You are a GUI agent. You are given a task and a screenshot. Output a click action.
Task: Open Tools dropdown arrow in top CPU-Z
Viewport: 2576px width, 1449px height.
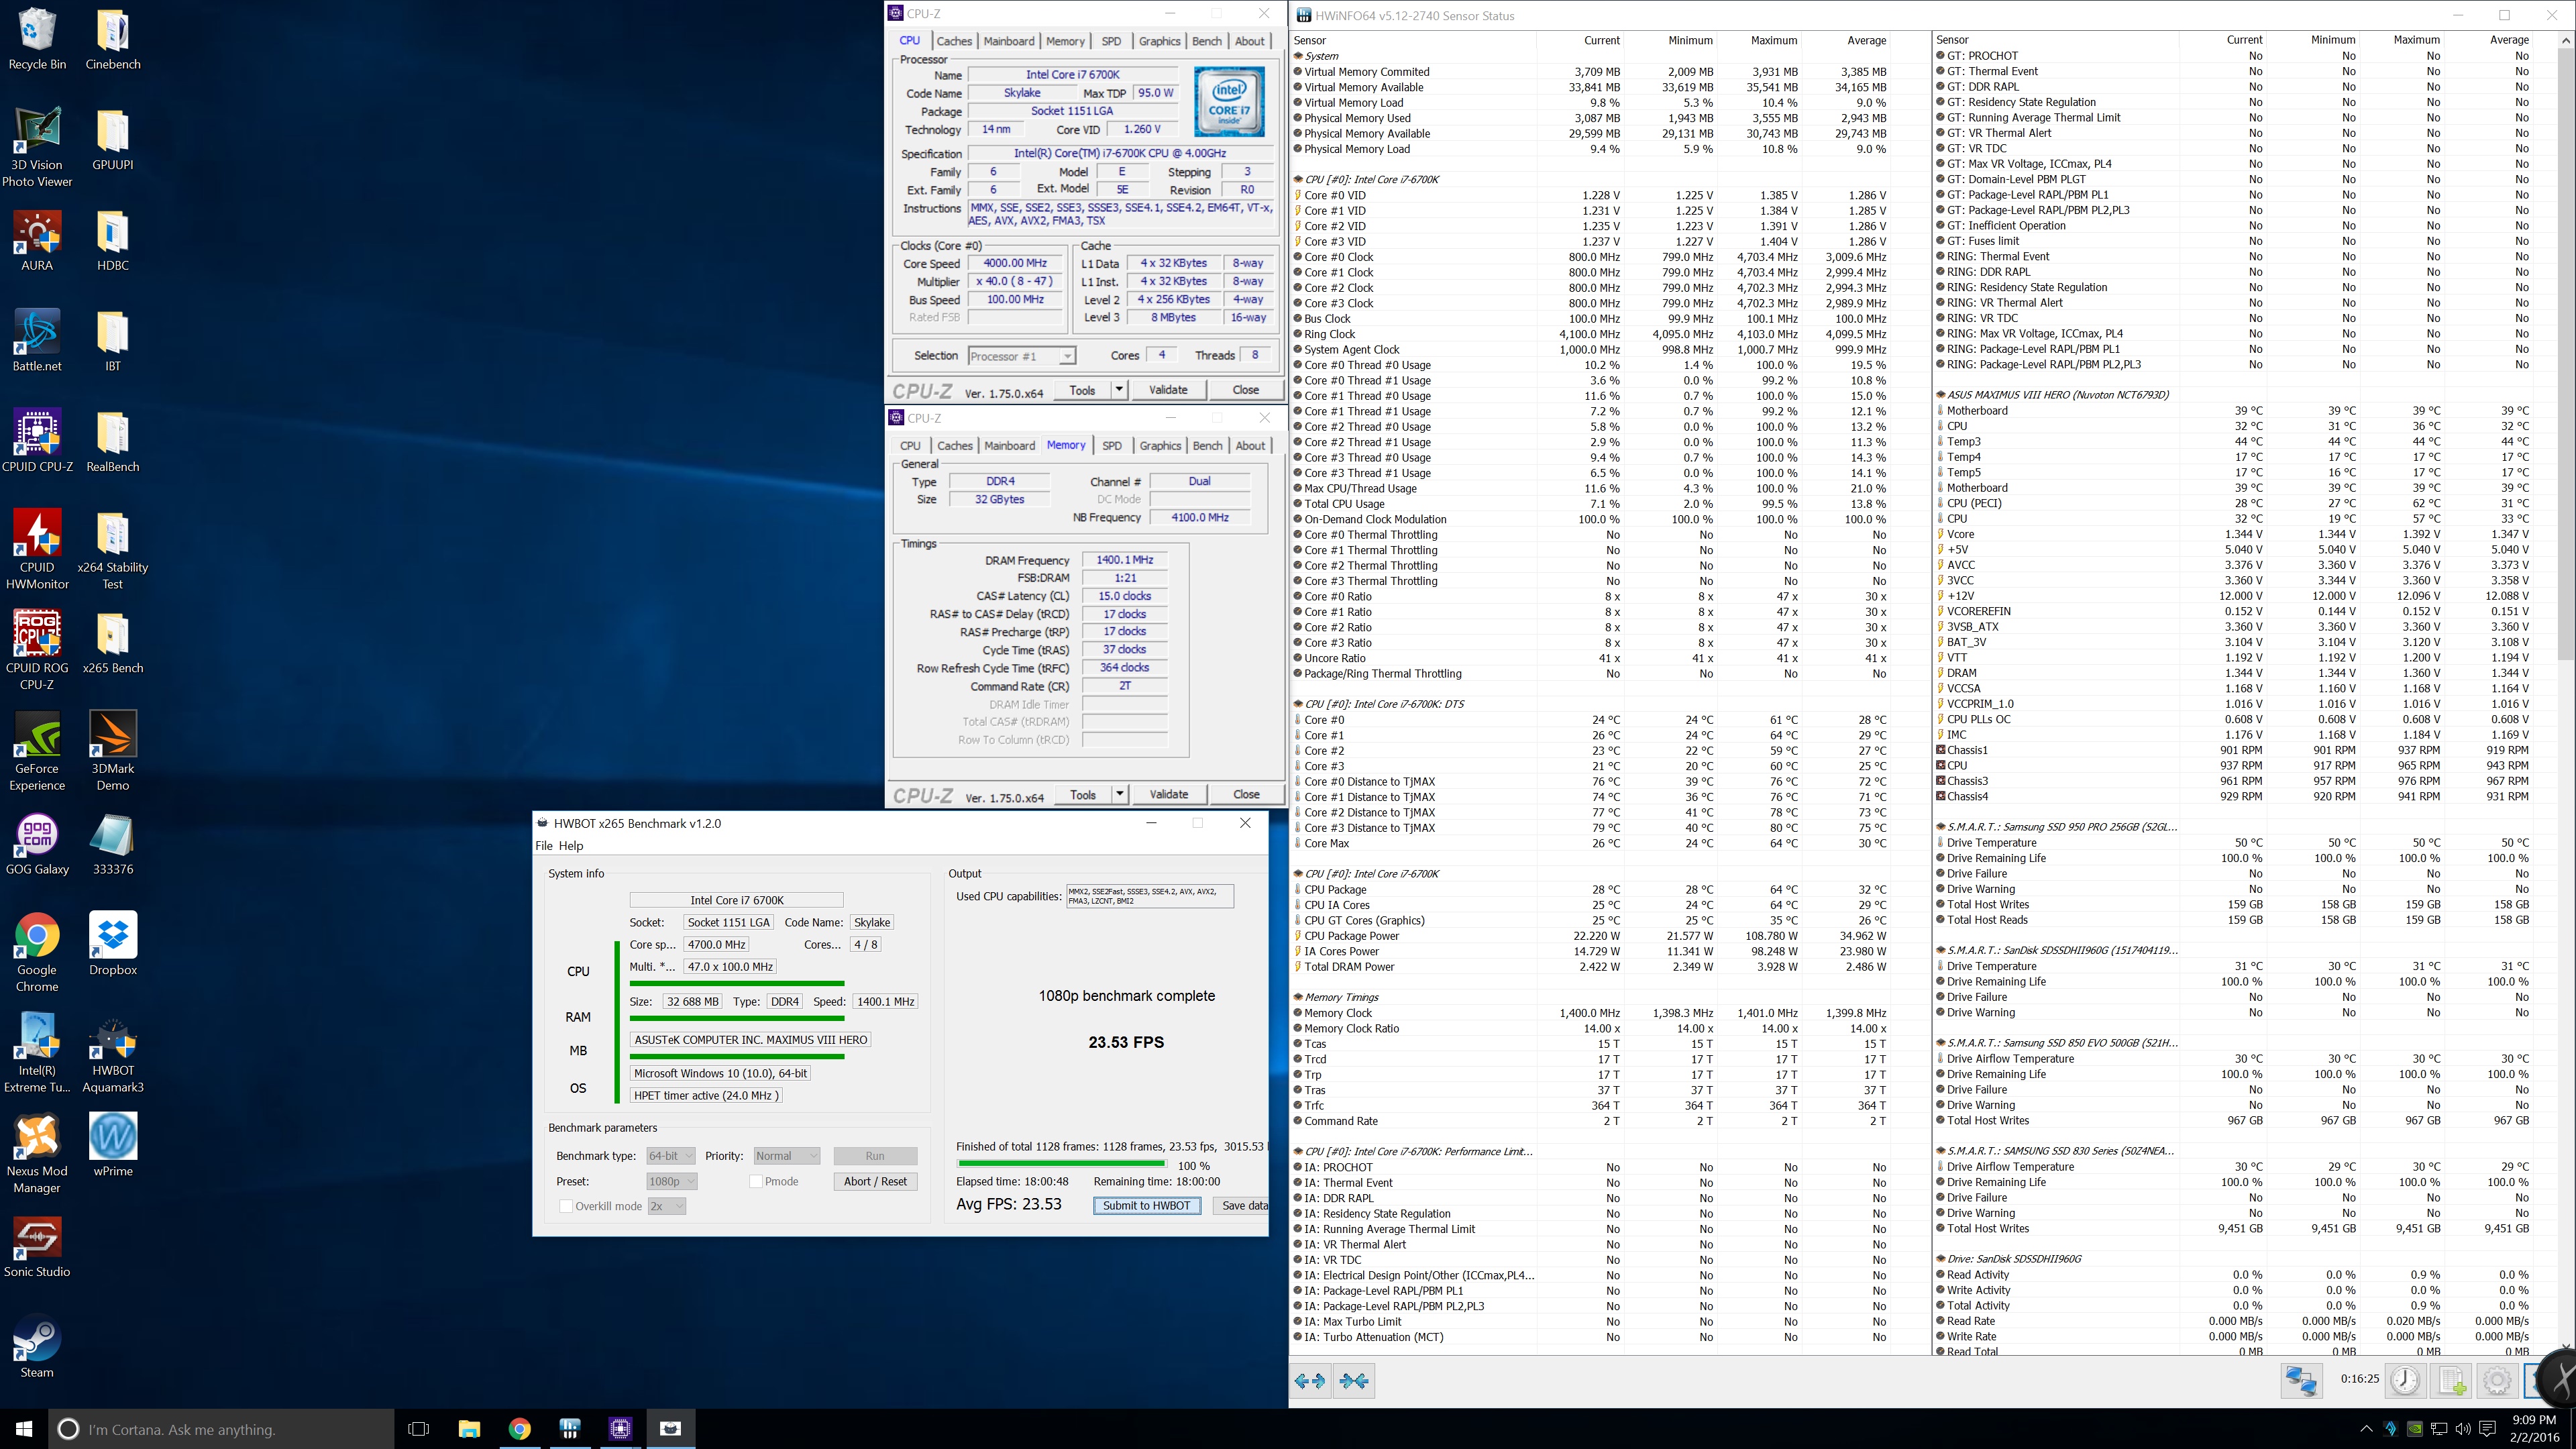1119,390
